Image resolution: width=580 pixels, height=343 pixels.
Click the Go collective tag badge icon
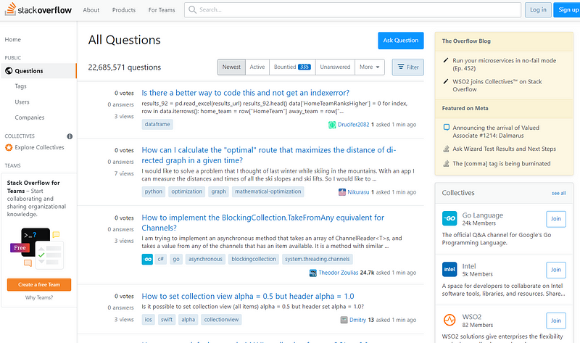[147, 259]
